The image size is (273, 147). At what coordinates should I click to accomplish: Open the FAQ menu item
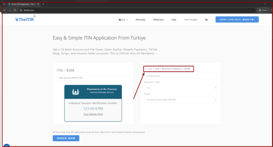pos(174,20)
